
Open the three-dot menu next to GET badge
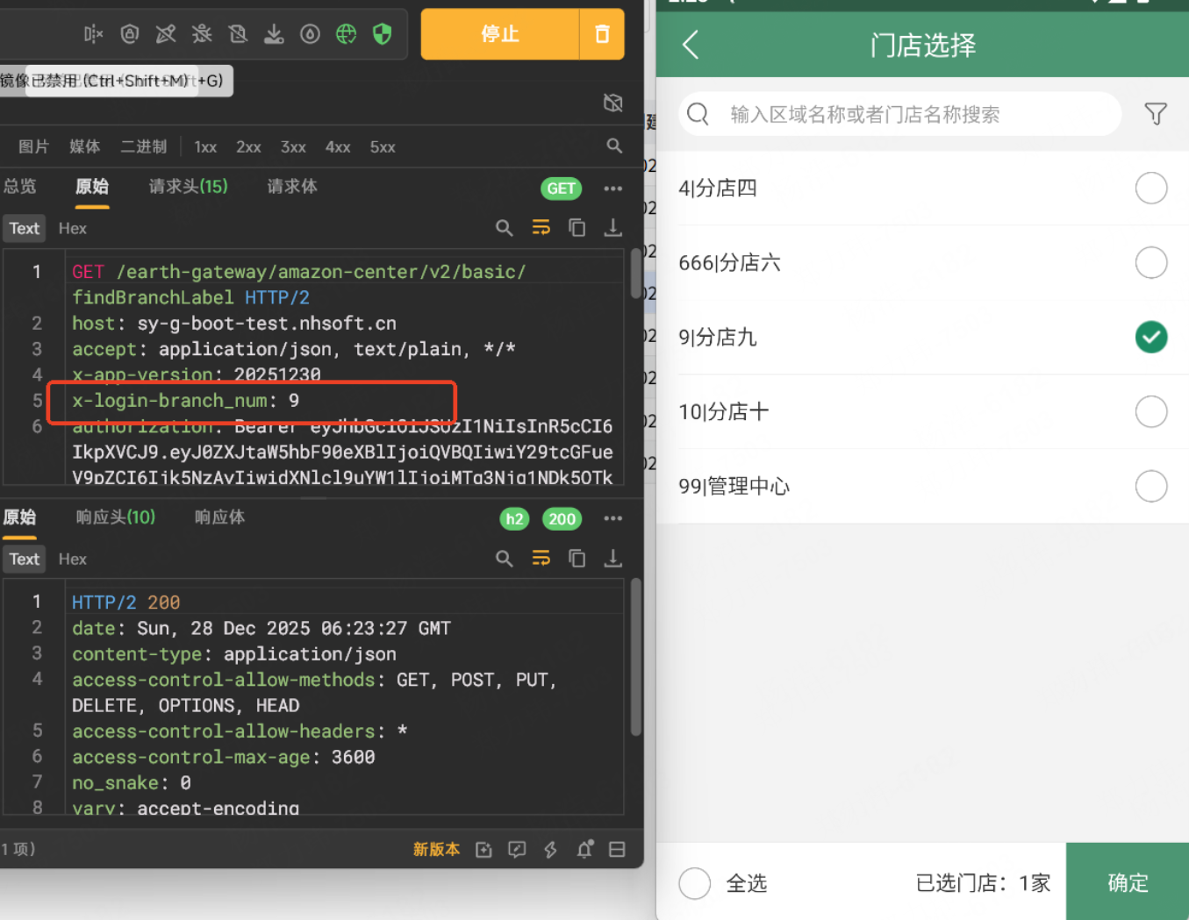click(x=613, y=189)
